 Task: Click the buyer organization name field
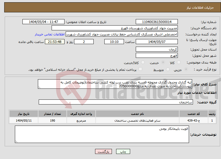(115, 28)
